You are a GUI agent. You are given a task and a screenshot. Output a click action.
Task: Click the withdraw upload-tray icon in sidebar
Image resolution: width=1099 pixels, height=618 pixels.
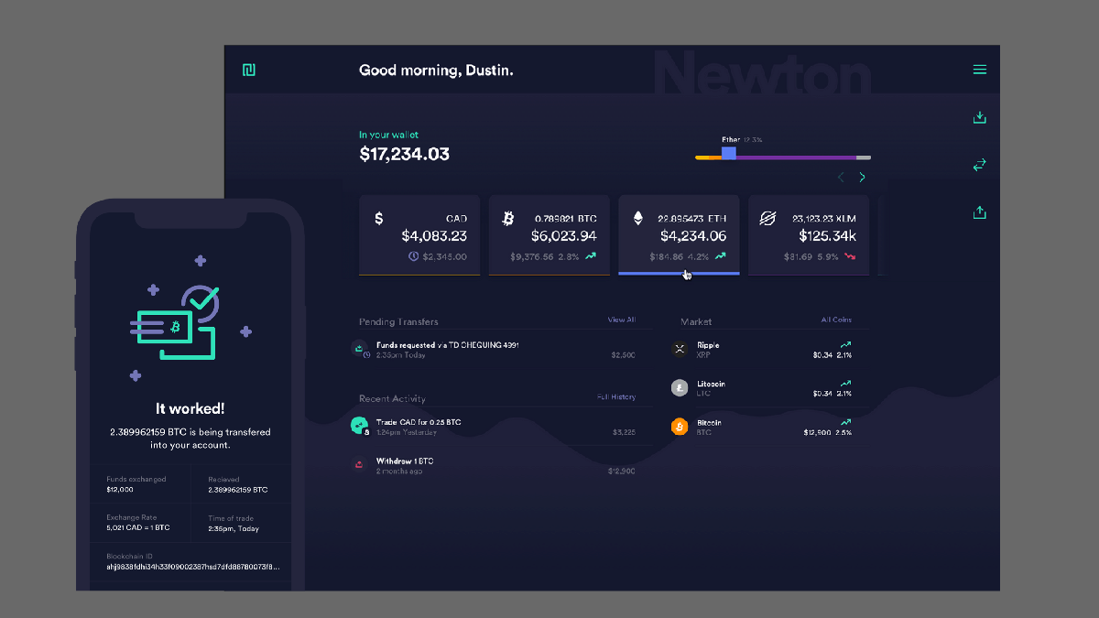979,212
